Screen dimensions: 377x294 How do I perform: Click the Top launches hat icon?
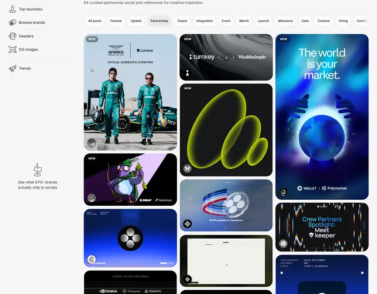tap(12, 9)
